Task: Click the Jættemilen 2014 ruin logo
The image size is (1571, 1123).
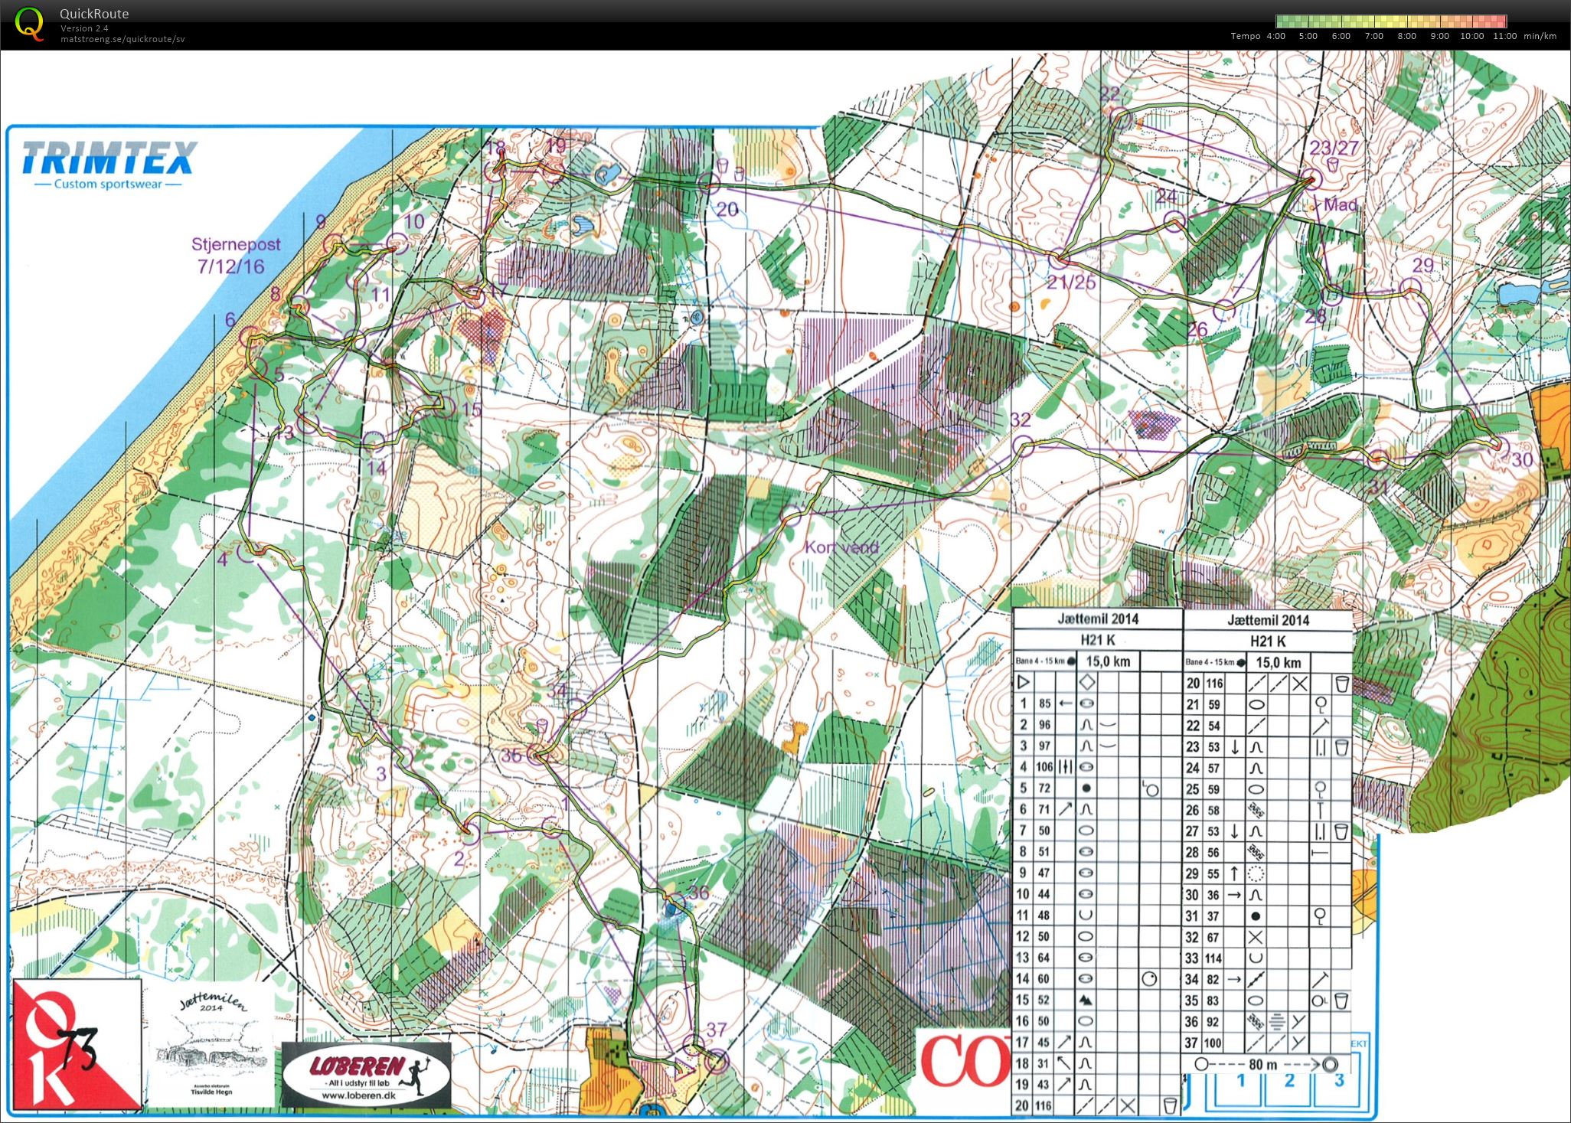Action: click(x=211, y=1045)
